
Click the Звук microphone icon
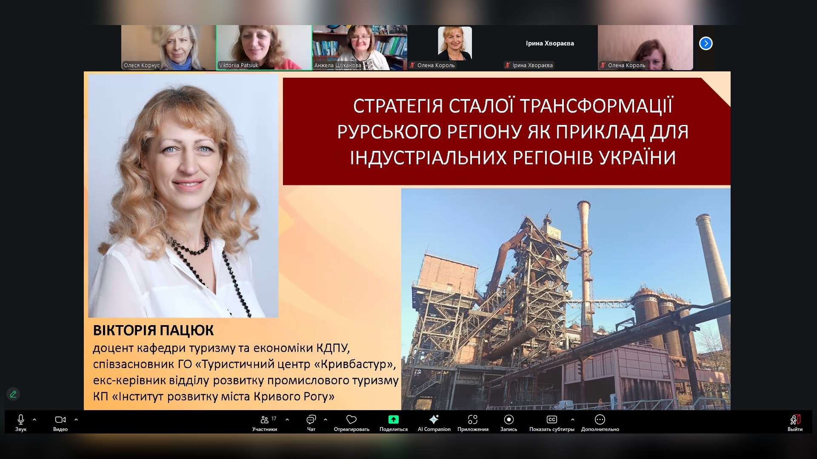pos(20,420)
